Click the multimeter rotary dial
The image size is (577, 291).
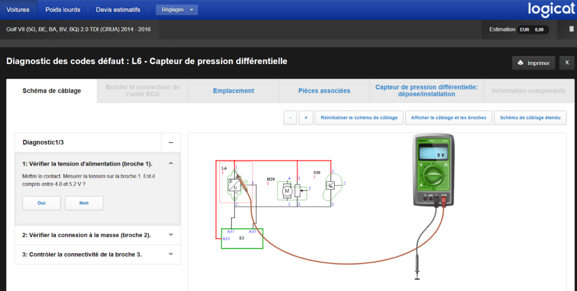coord(433,175)
